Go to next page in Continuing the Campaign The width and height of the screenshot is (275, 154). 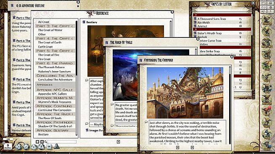(x=192, y=148)
